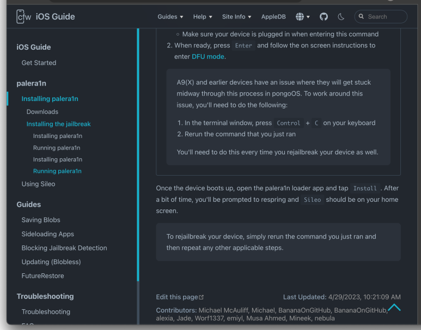Focus the Search input field
The width and height of the screenshot is (421, 330).
pyautogui.click(x=381, y=17)
